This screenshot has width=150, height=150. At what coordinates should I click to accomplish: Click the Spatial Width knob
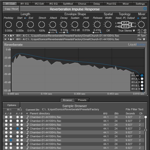108,25
